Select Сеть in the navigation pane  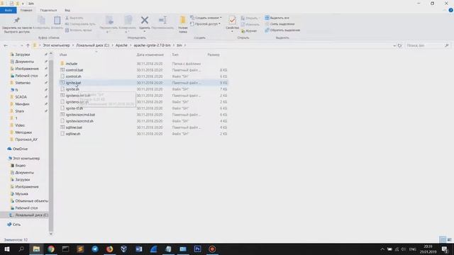click(16, 225)
